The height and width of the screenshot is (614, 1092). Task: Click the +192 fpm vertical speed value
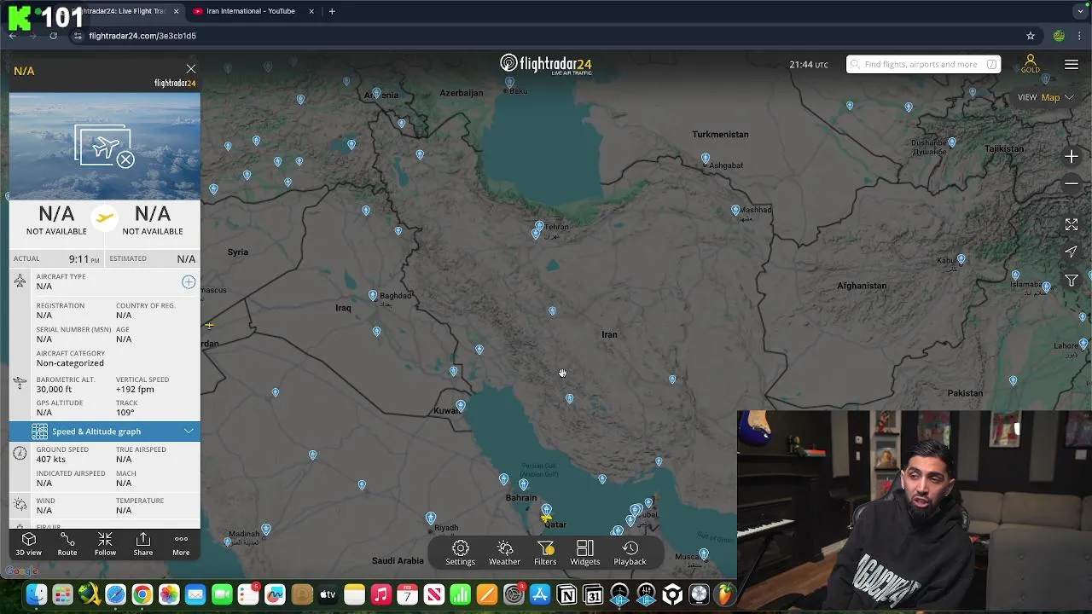135,390
